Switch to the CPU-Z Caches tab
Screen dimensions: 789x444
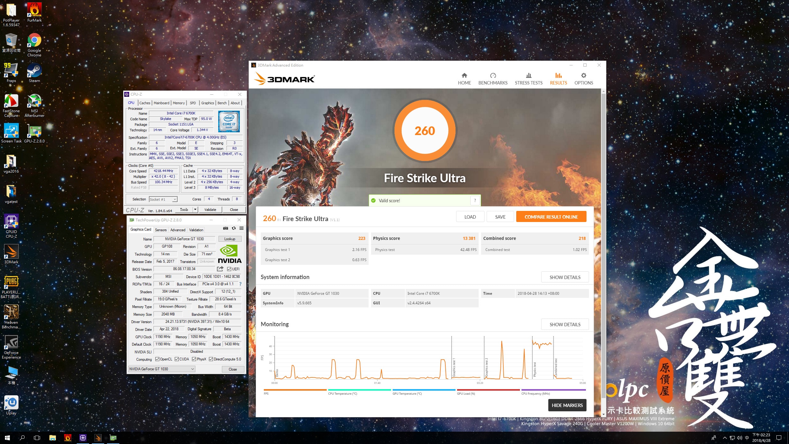coord(145,103)
